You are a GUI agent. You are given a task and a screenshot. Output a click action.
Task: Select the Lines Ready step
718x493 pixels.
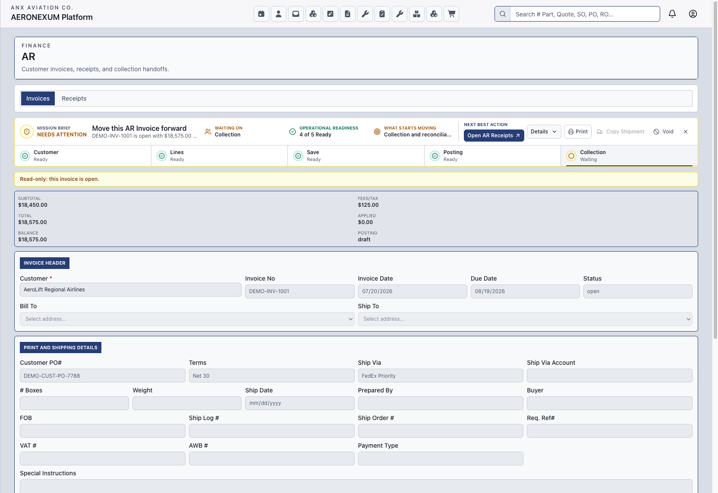click(219, 156)
